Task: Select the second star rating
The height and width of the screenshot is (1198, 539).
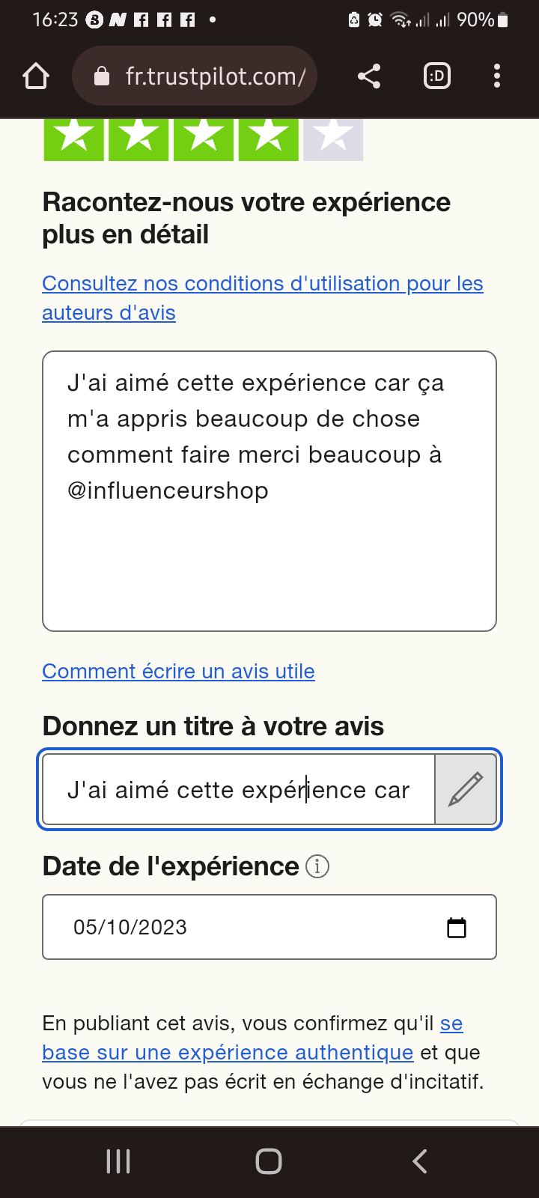Action: pyautogui.click(x=138, y=138)
